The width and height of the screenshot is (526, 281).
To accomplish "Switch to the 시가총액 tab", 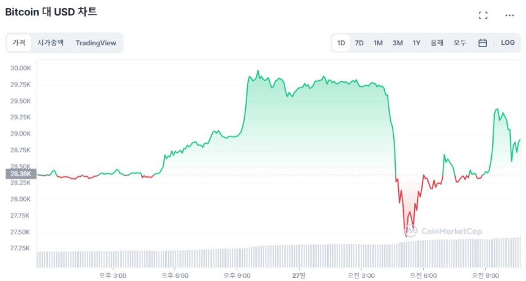I will 50,43.
